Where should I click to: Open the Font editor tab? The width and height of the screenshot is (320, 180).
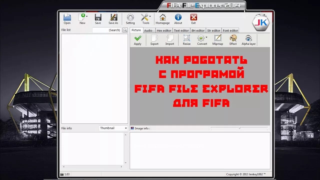click(230, 30)
